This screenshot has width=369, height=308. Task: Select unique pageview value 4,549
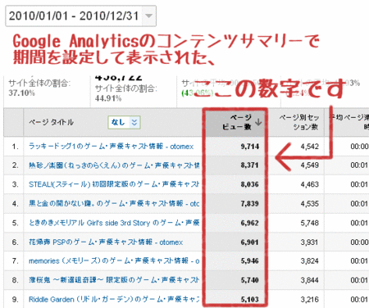click(x=310, y=165)
